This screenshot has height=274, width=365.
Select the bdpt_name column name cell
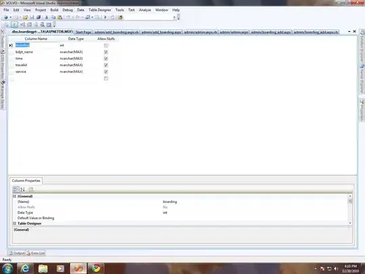click(35, 52)
